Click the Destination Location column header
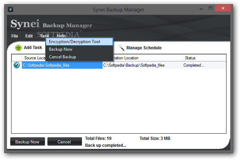This screenshot has height=160, width=240. [148, 58]
